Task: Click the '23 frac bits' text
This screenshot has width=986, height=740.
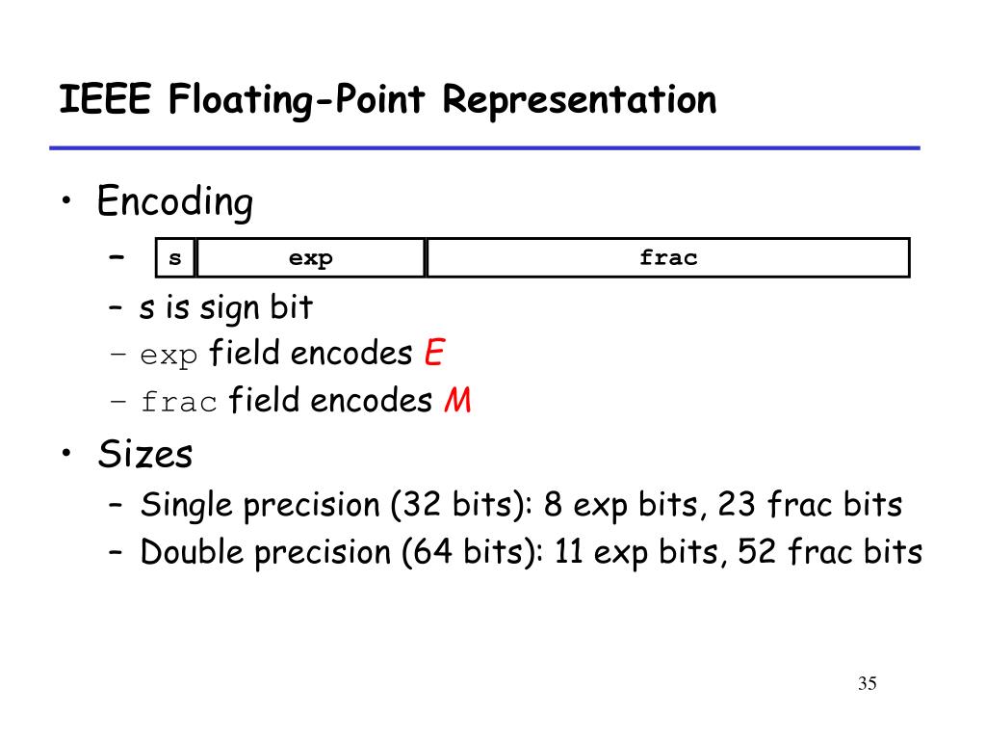Action: [x=810, y=505]
